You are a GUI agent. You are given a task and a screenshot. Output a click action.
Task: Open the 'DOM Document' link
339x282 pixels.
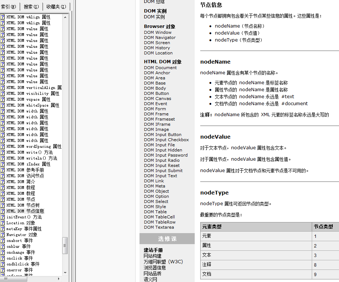160,68
